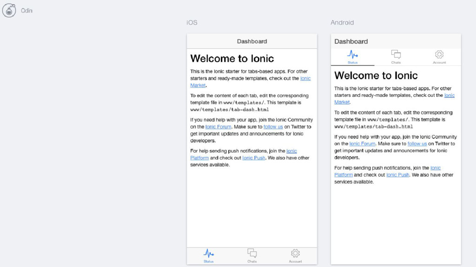
Task: Click the Dashboard title in Android preview
Action: point(351,41)
